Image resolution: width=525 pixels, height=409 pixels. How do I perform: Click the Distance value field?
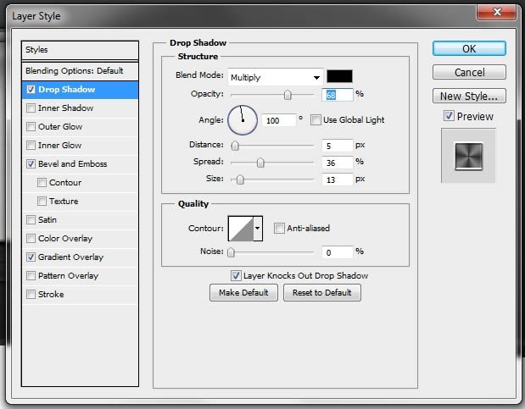338,146
